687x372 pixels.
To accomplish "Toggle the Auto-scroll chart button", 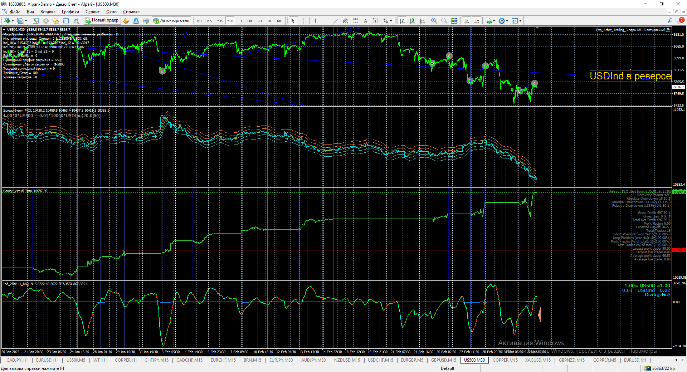I will point(467,21).
